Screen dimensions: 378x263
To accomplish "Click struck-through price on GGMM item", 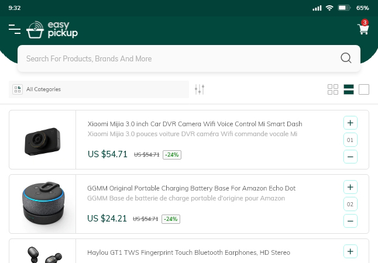I will [x=145, y=219].
